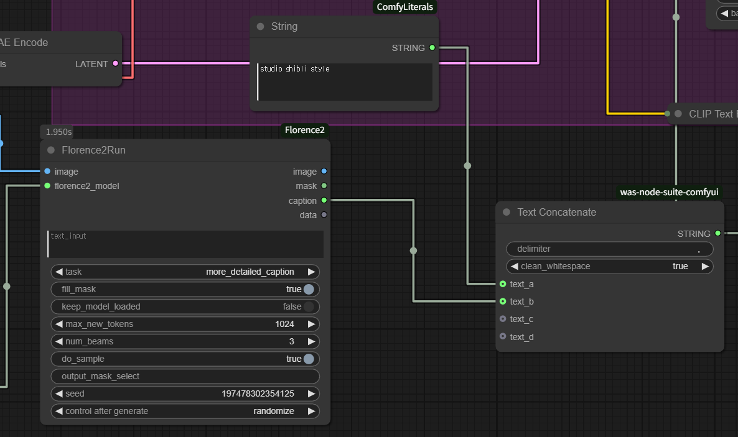Switch control after generate to previous option
The height and width of the screenshot is (437, 738).
(x=59, y=411)
